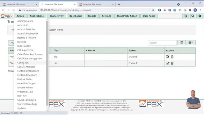Screen dimensions: 204x115
Task: Select CallerID Lookup Sources entry
Action: tap(30, 54)
